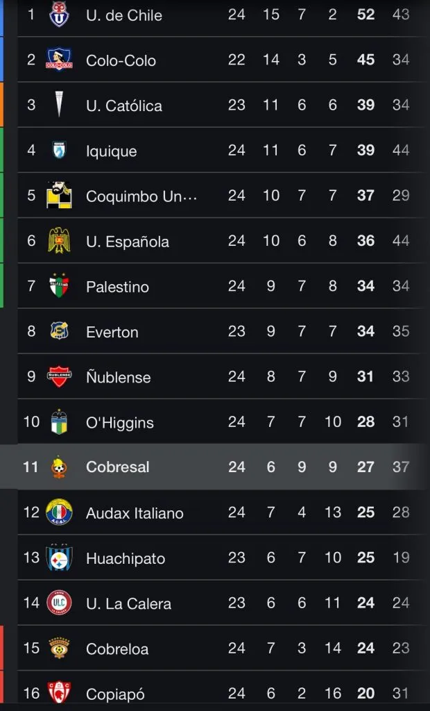Click the U. Española eagle crest
This screenshot has width=430, height=711.
click(60, 241)
